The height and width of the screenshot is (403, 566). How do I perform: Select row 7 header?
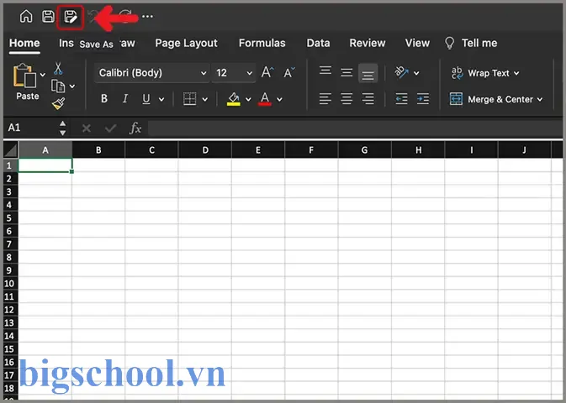[10, 244]
